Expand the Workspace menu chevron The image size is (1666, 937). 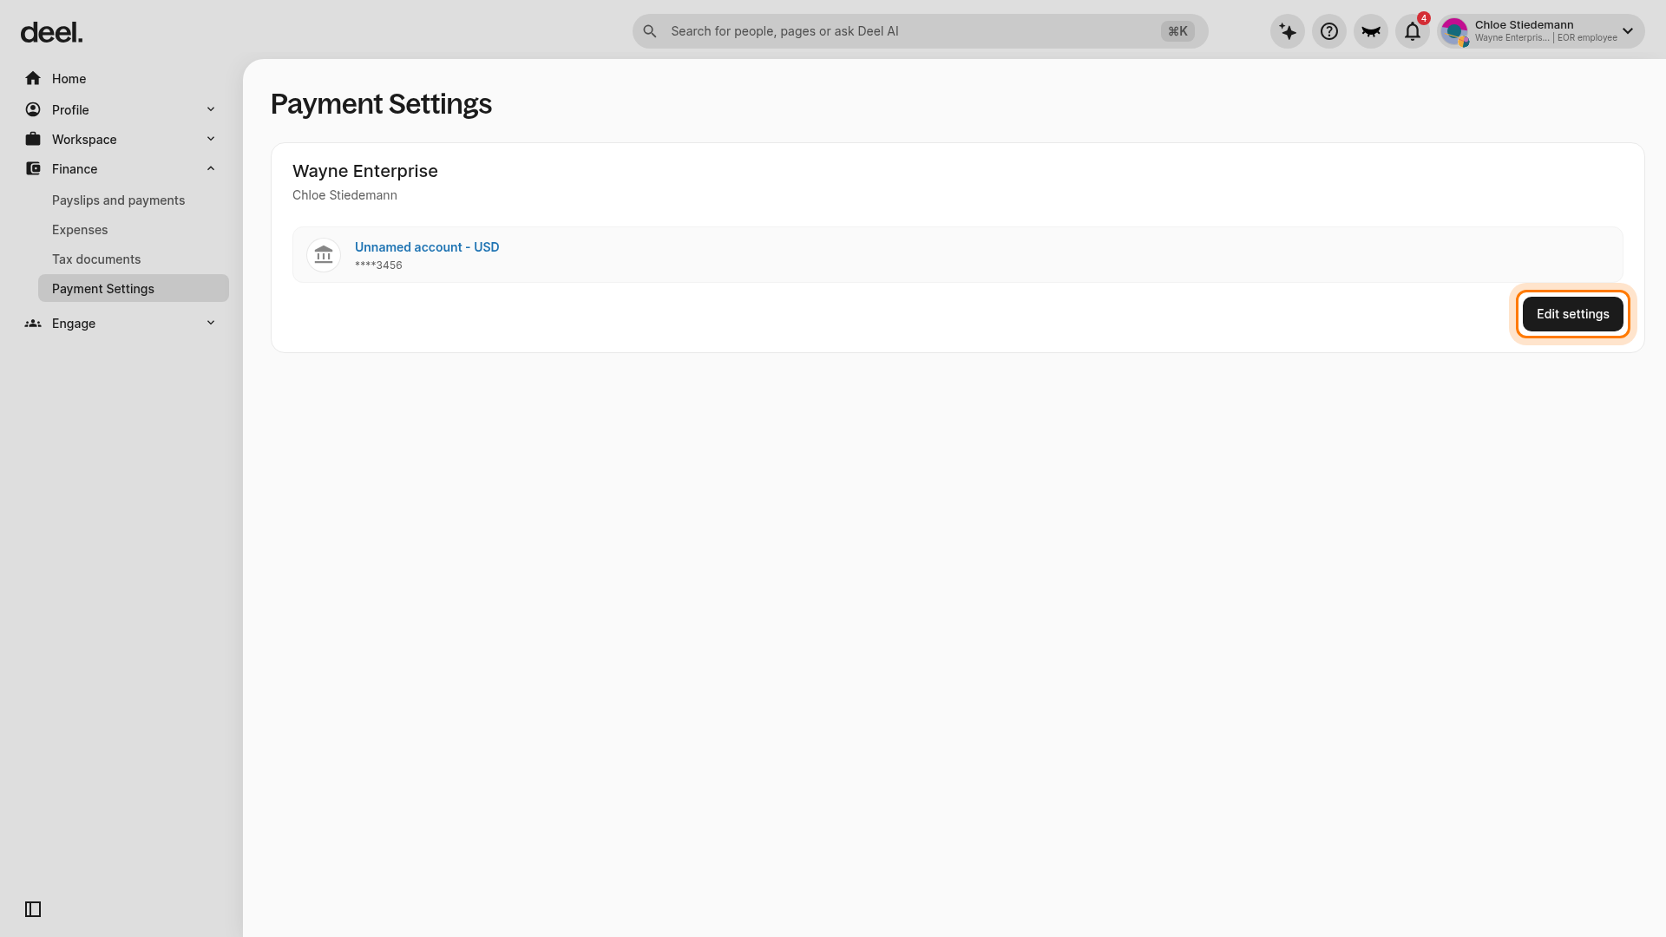pyautogui.click(x=211, y=139)
